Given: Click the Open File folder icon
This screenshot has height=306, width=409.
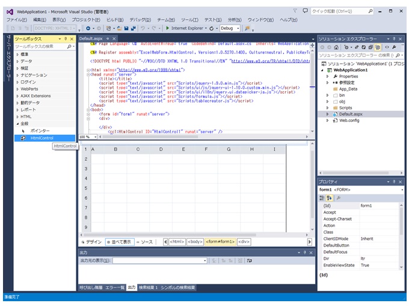Looking at the screenshot, I should click(x=120, y=28).
